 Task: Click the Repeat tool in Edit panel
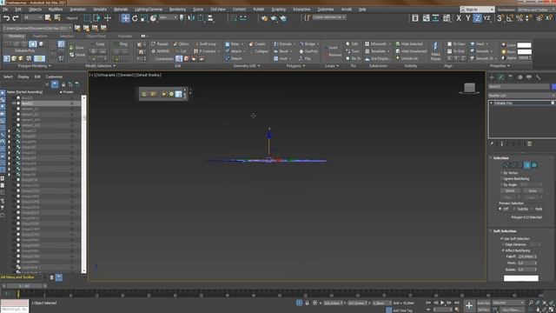coord(160,44)
